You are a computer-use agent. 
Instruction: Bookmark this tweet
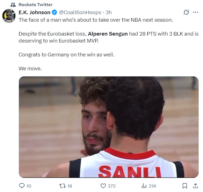coord(185,186)
